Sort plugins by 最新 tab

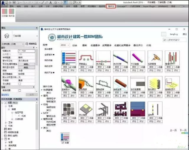click(x=84, y=45)
